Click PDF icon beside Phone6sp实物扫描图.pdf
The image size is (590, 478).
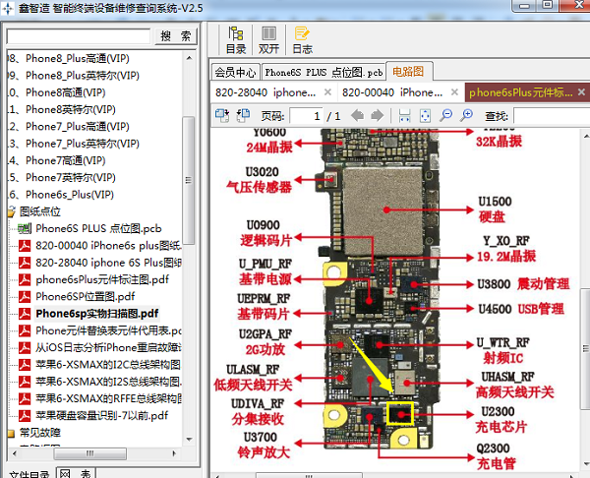point(25,314)
